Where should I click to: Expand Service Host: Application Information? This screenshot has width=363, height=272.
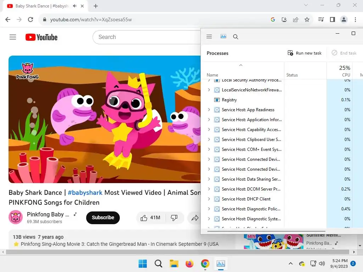tap(209, 120)
